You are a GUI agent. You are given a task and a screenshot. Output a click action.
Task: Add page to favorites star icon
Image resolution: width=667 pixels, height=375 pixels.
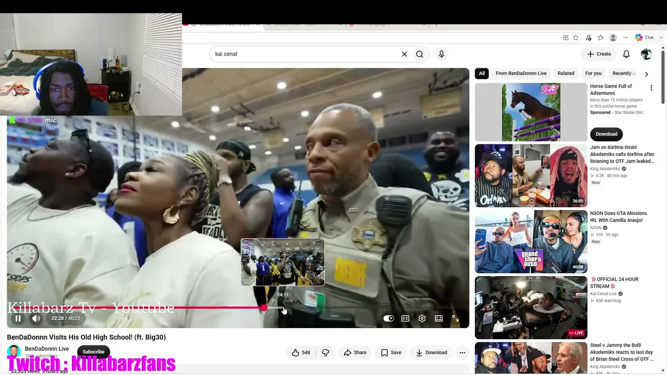(575, 37)
